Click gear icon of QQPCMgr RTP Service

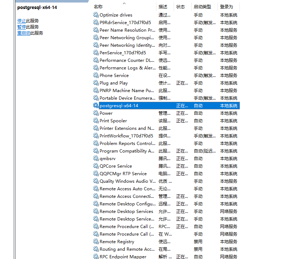(96, 173)
